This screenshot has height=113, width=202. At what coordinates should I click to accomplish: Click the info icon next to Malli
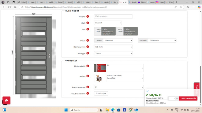coord(88,23)
